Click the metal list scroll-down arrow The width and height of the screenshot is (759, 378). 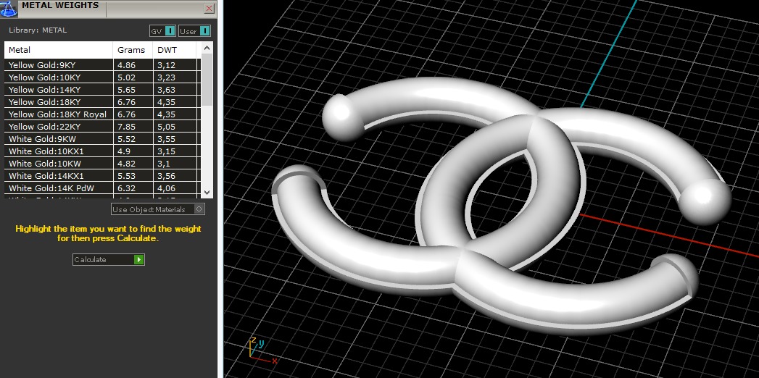pos(207,192)
